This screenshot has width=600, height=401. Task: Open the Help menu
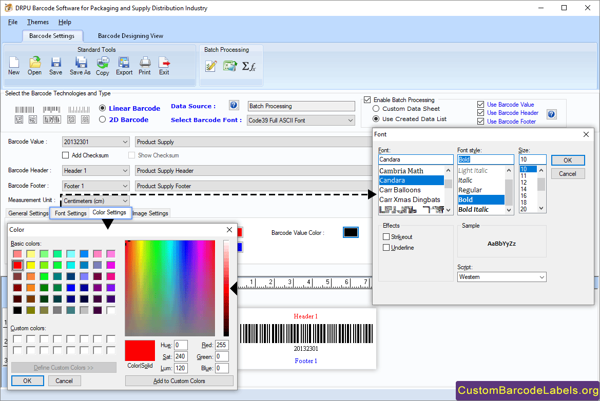click(65, 22)
